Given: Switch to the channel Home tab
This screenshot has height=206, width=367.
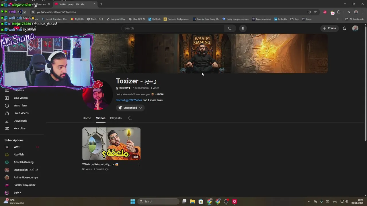Looking at the screenshot, I should tap(87, 118).
